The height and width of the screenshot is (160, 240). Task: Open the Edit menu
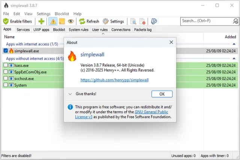point(16,14)
